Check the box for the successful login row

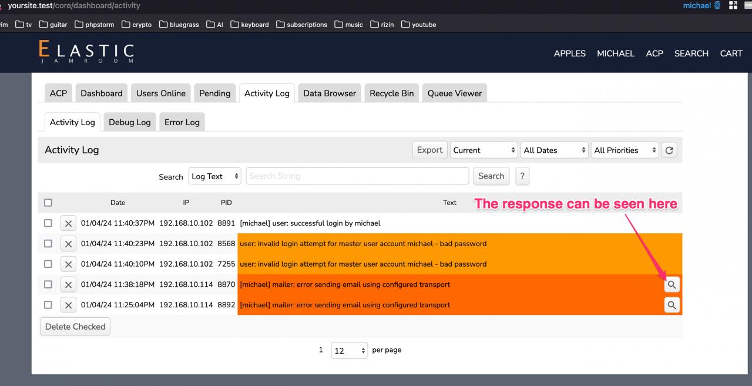[x=48, y=223]
